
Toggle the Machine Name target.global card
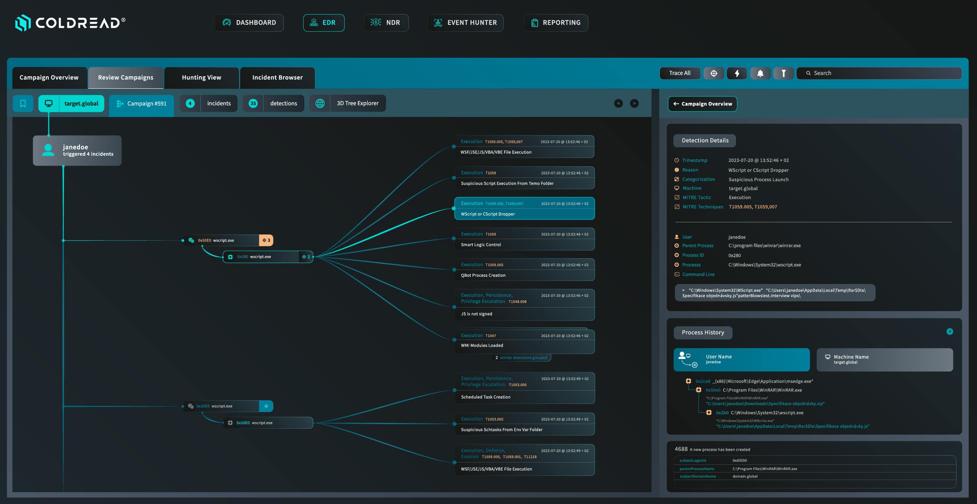tap(884, 359)
